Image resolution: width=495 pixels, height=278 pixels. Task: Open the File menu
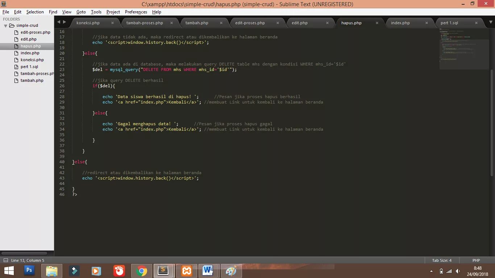pos(5,12)
